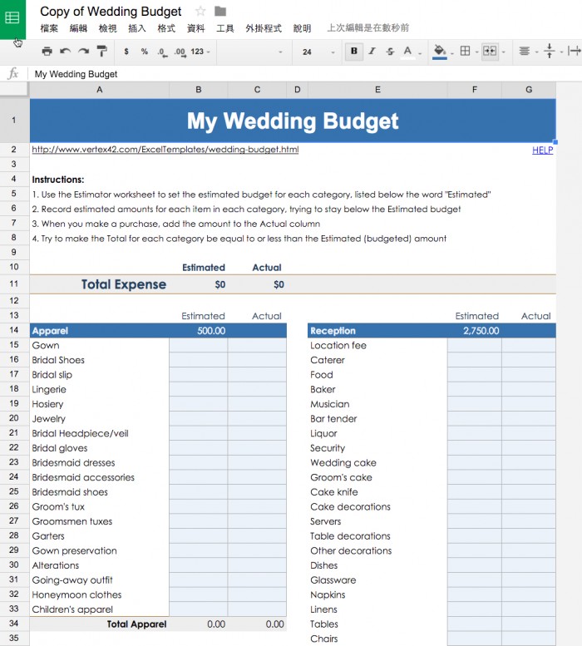Image resolution: width=582 pixels, height=646 pixels.
Task: Open the 插入 menu
Action: point(137,28)
